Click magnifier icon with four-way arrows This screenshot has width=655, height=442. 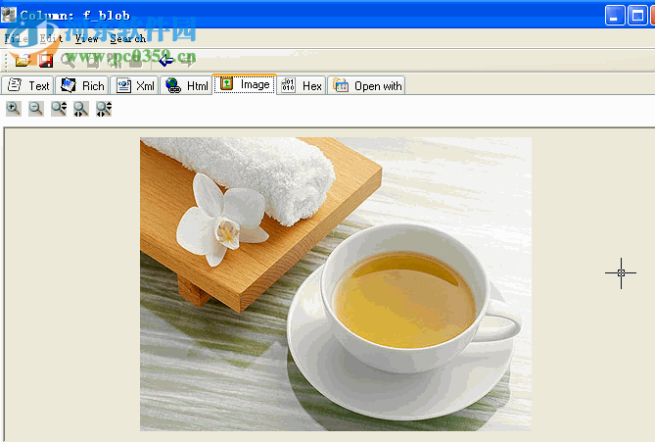[x=104, y=109]
